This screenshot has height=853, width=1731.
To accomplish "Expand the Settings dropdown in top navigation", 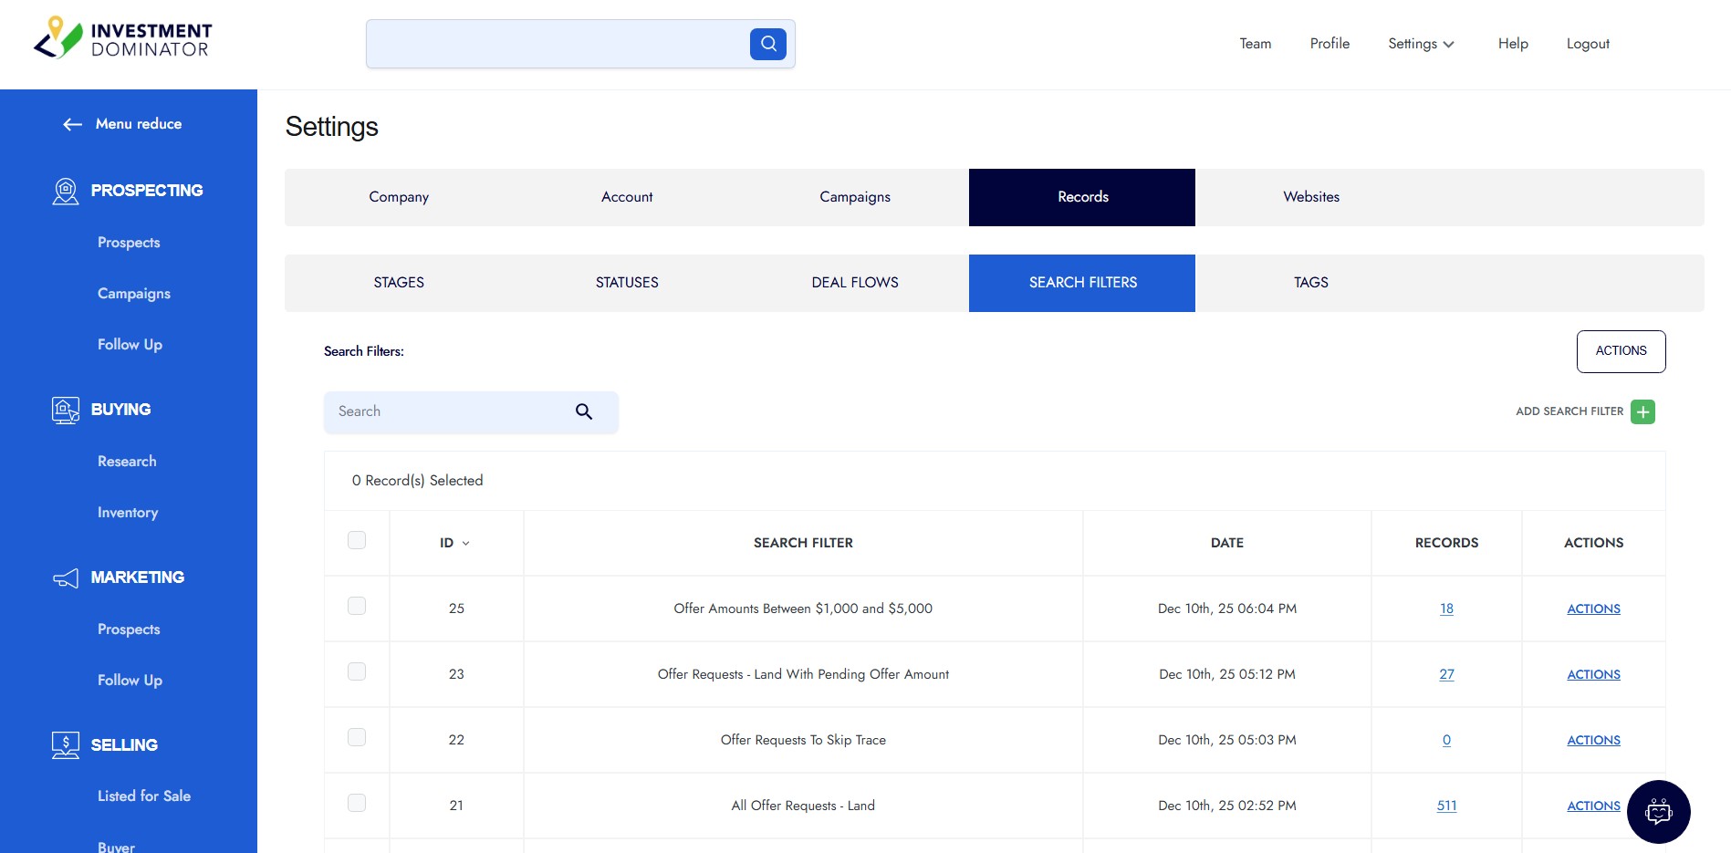I will tap(1421, 44).
